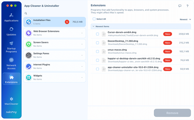Click the 702,5 MB size label

pyautogui.click(x=77, y=22)
